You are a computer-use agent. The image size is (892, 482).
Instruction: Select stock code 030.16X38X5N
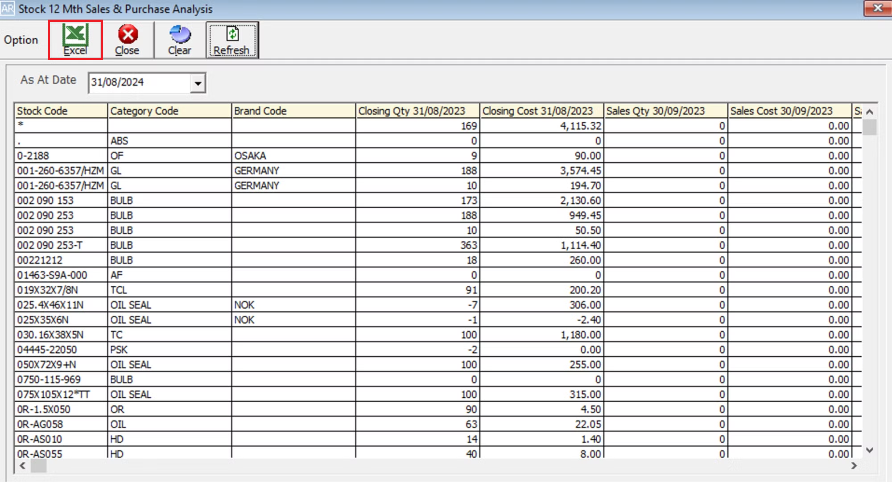tap(61, 335)
